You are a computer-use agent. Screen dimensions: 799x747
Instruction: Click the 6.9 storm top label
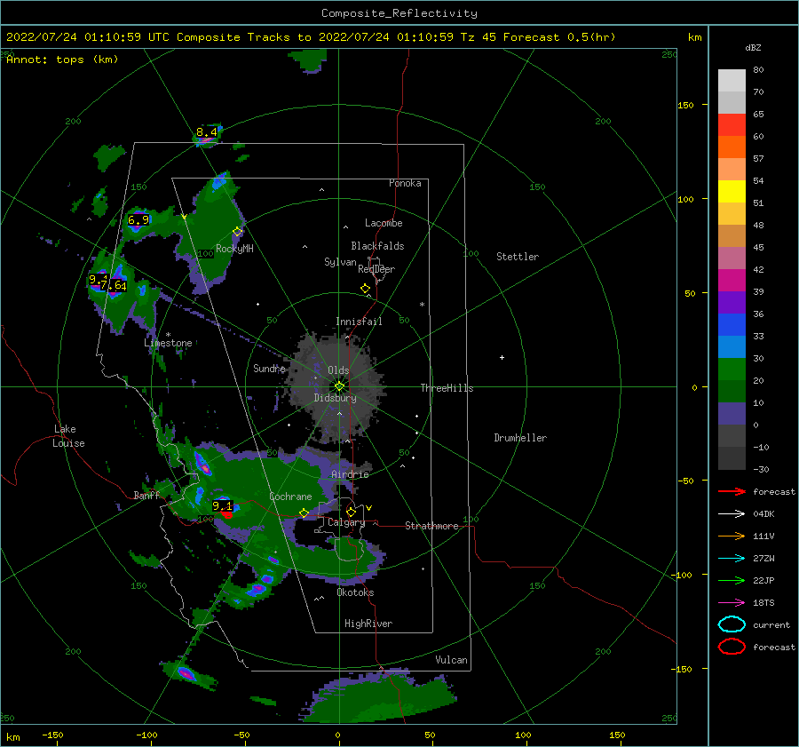[x=138, y=220]
